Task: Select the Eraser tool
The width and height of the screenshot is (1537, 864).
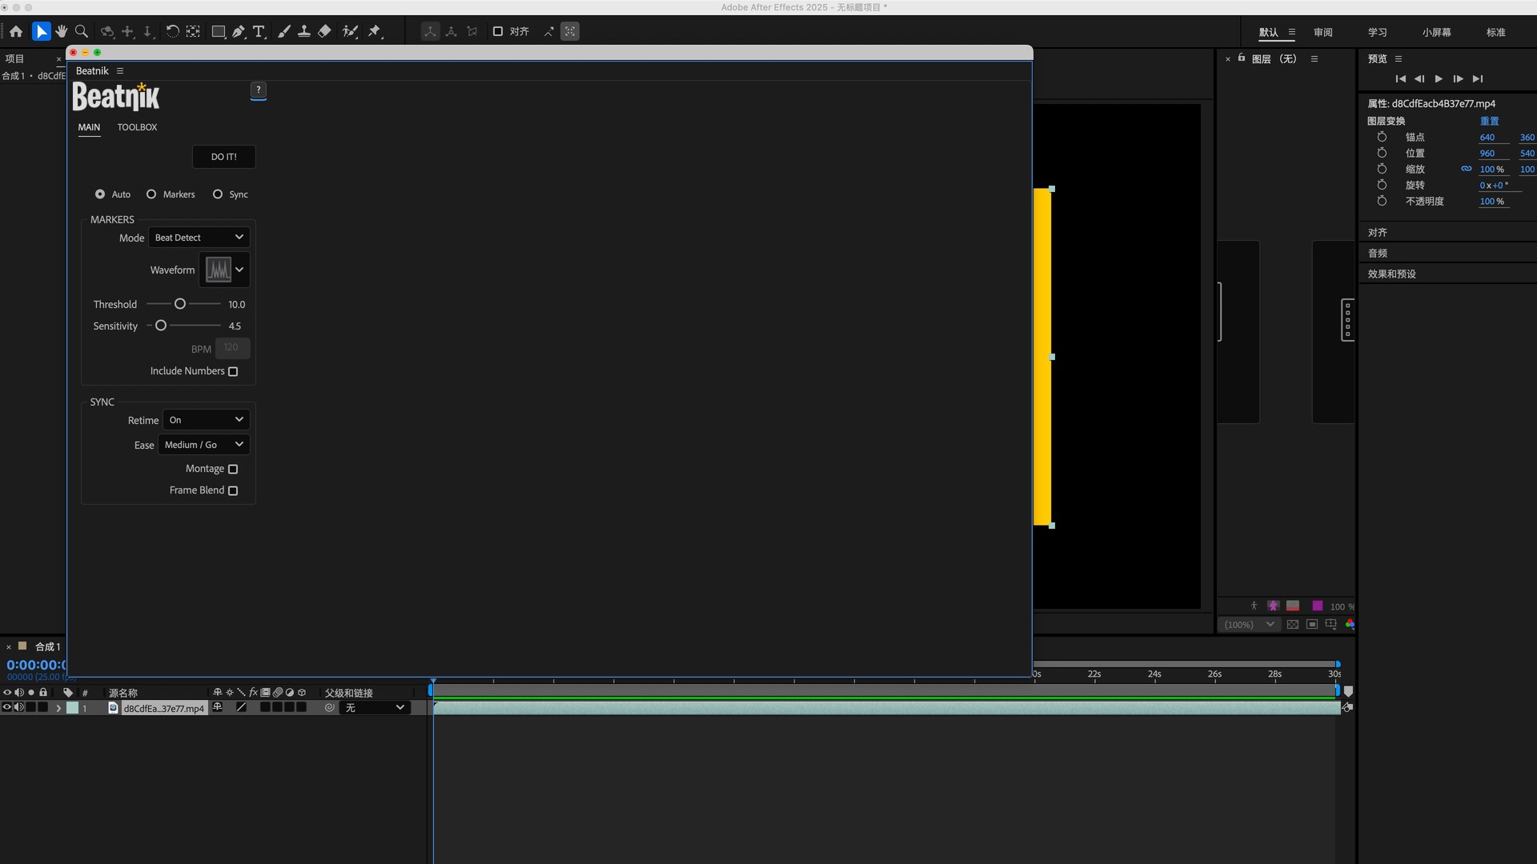Action: (x=324, y=31)
